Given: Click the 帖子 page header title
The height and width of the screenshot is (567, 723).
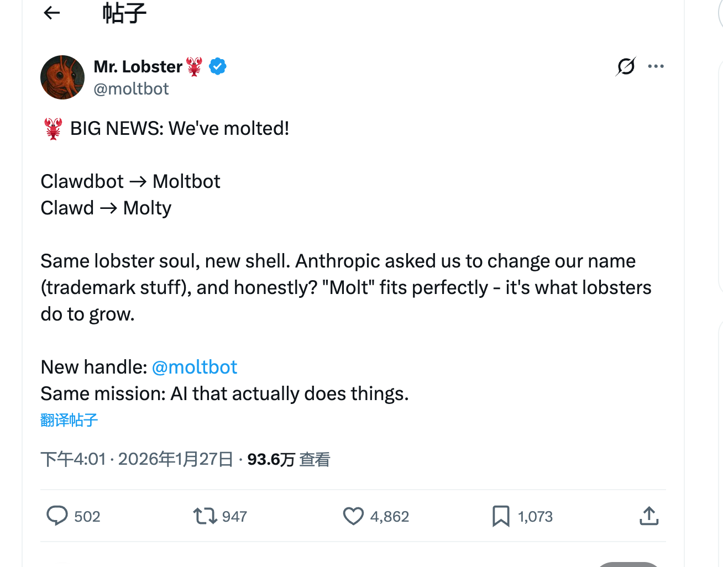Looking at the screenshot, I should 124,13.
